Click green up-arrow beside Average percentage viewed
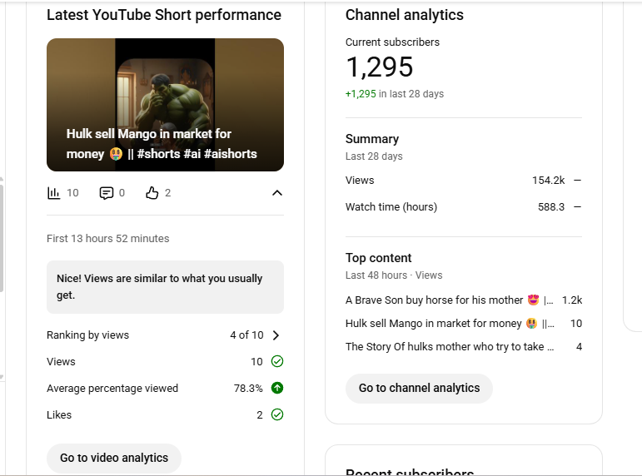 277,389
